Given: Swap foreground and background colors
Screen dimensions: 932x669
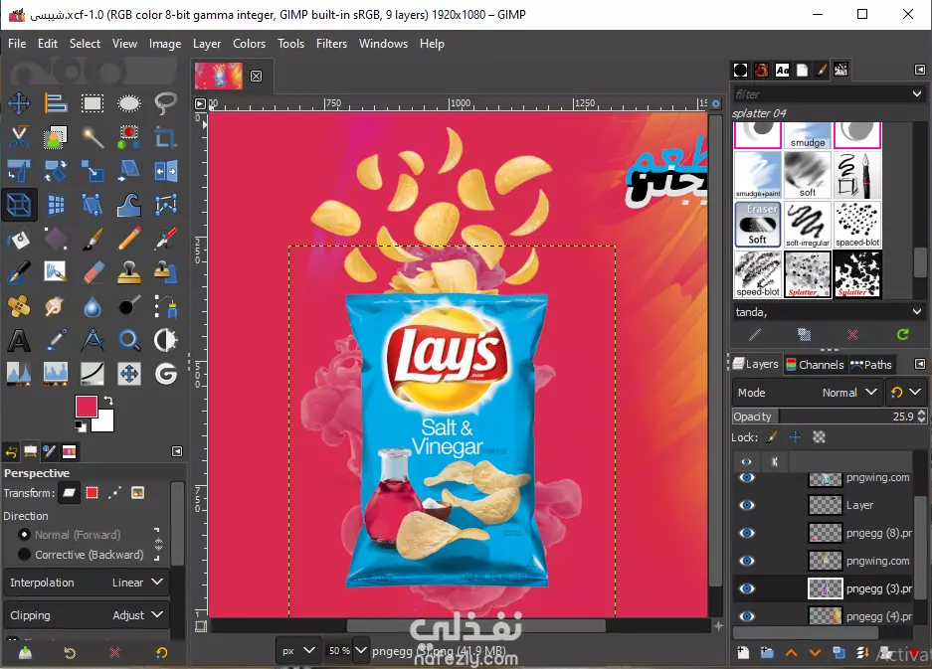Looking at the screenshot, I should click(x=108, y=401).
